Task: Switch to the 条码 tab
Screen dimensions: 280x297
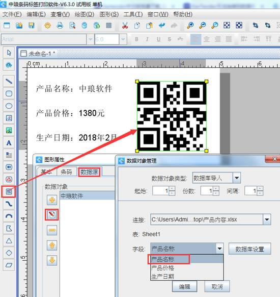Action: point(66,172)
